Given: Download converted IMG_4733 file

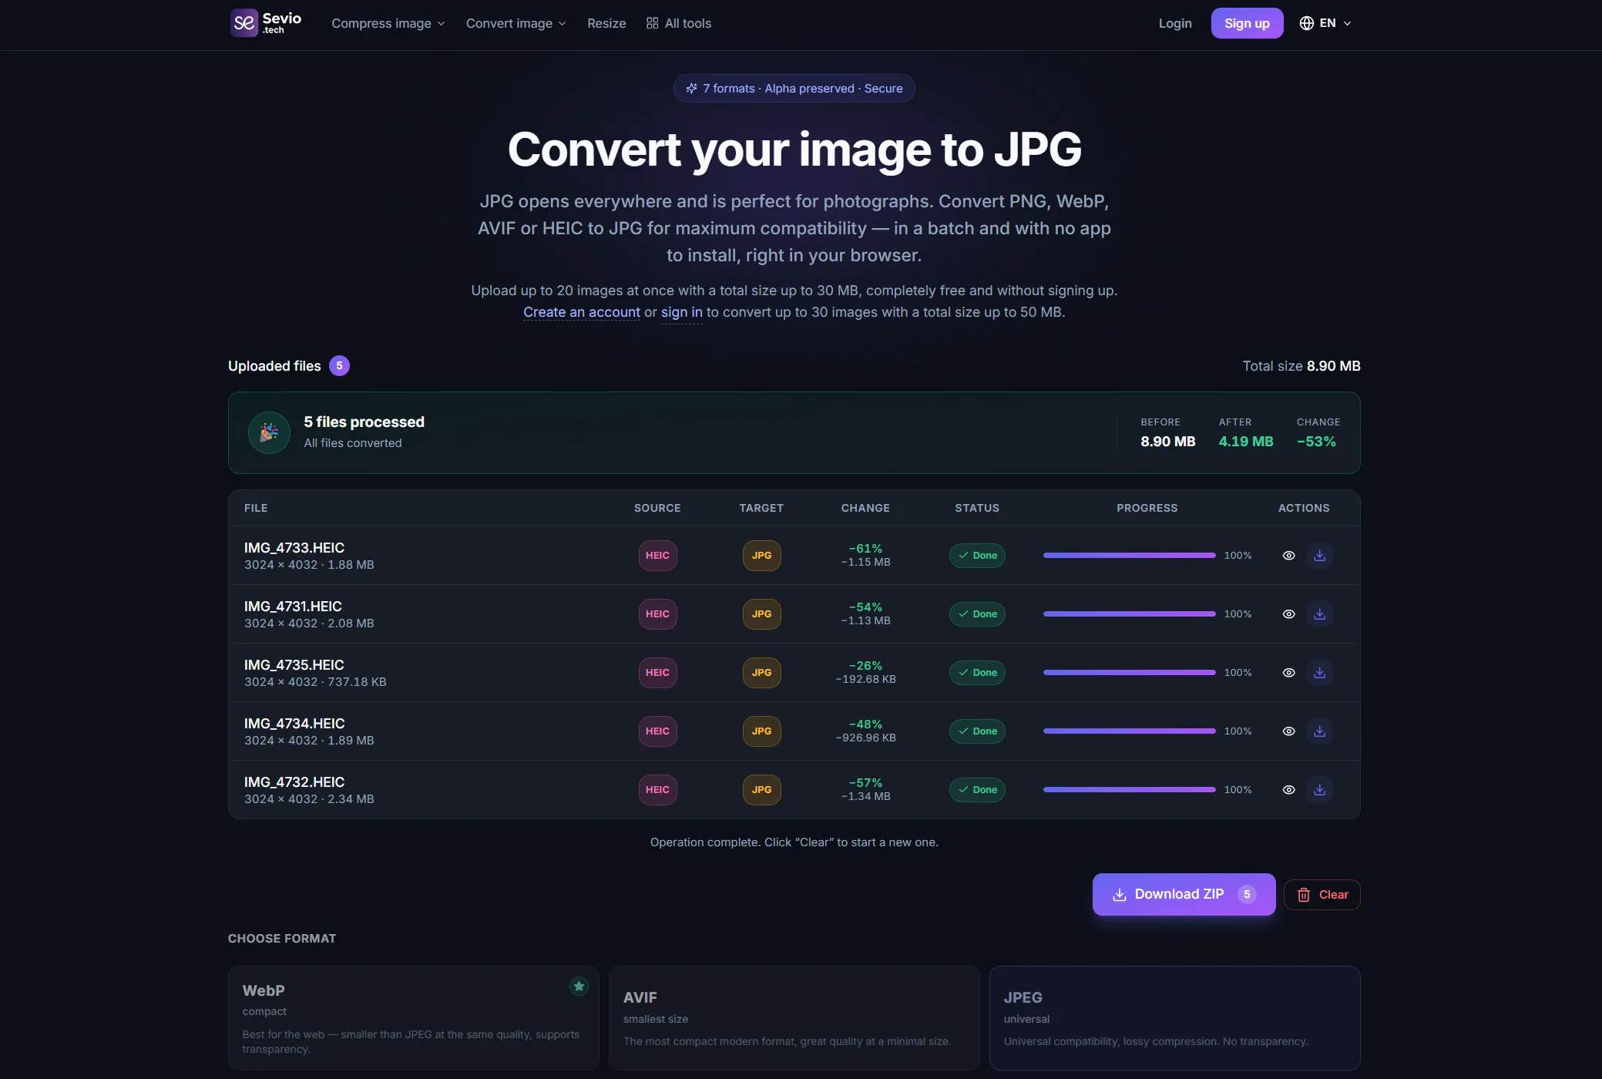Looking at the screenshot, I should 1320,556.
